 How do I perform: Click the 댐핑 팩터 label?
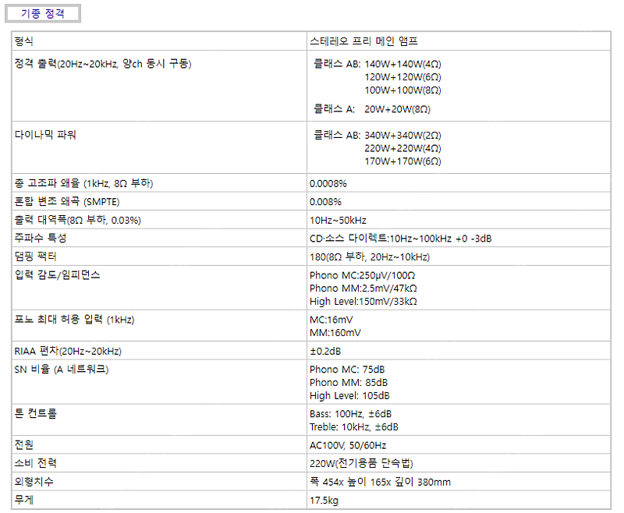(x=35, y=256)
